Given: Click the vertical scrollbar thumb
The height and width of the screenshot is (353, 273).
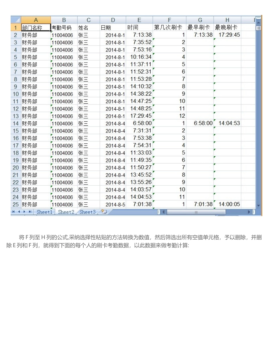Looking at the screenshot, I should click(x=258, y=28).
